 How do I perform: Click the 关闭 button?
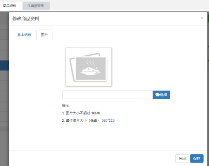182,158
